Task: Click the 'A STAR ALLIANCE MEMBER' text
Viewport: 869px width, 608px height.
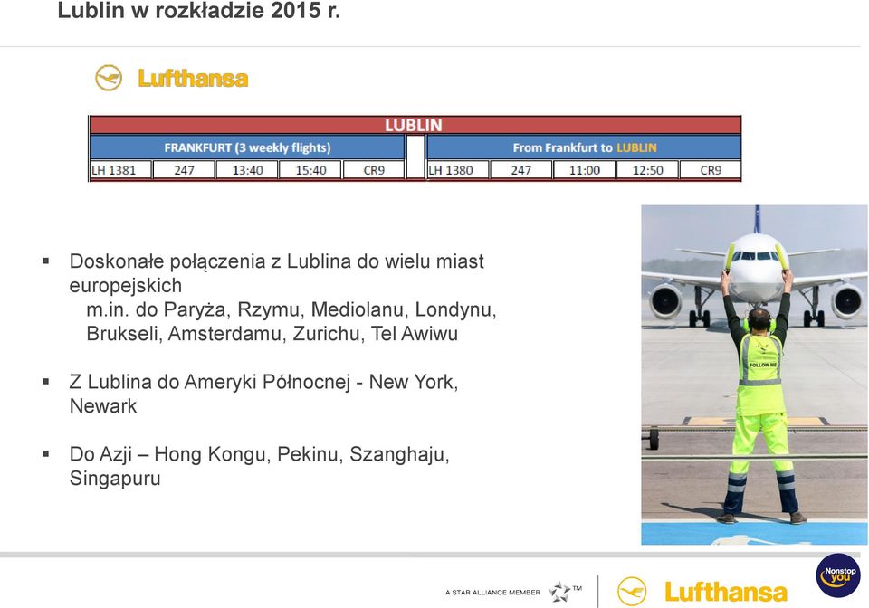Action: (x=492, y=593)
